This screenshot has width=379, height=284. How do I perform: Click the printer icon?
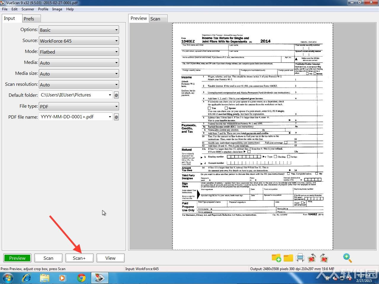pyautogui.click(x=300, y=258)
